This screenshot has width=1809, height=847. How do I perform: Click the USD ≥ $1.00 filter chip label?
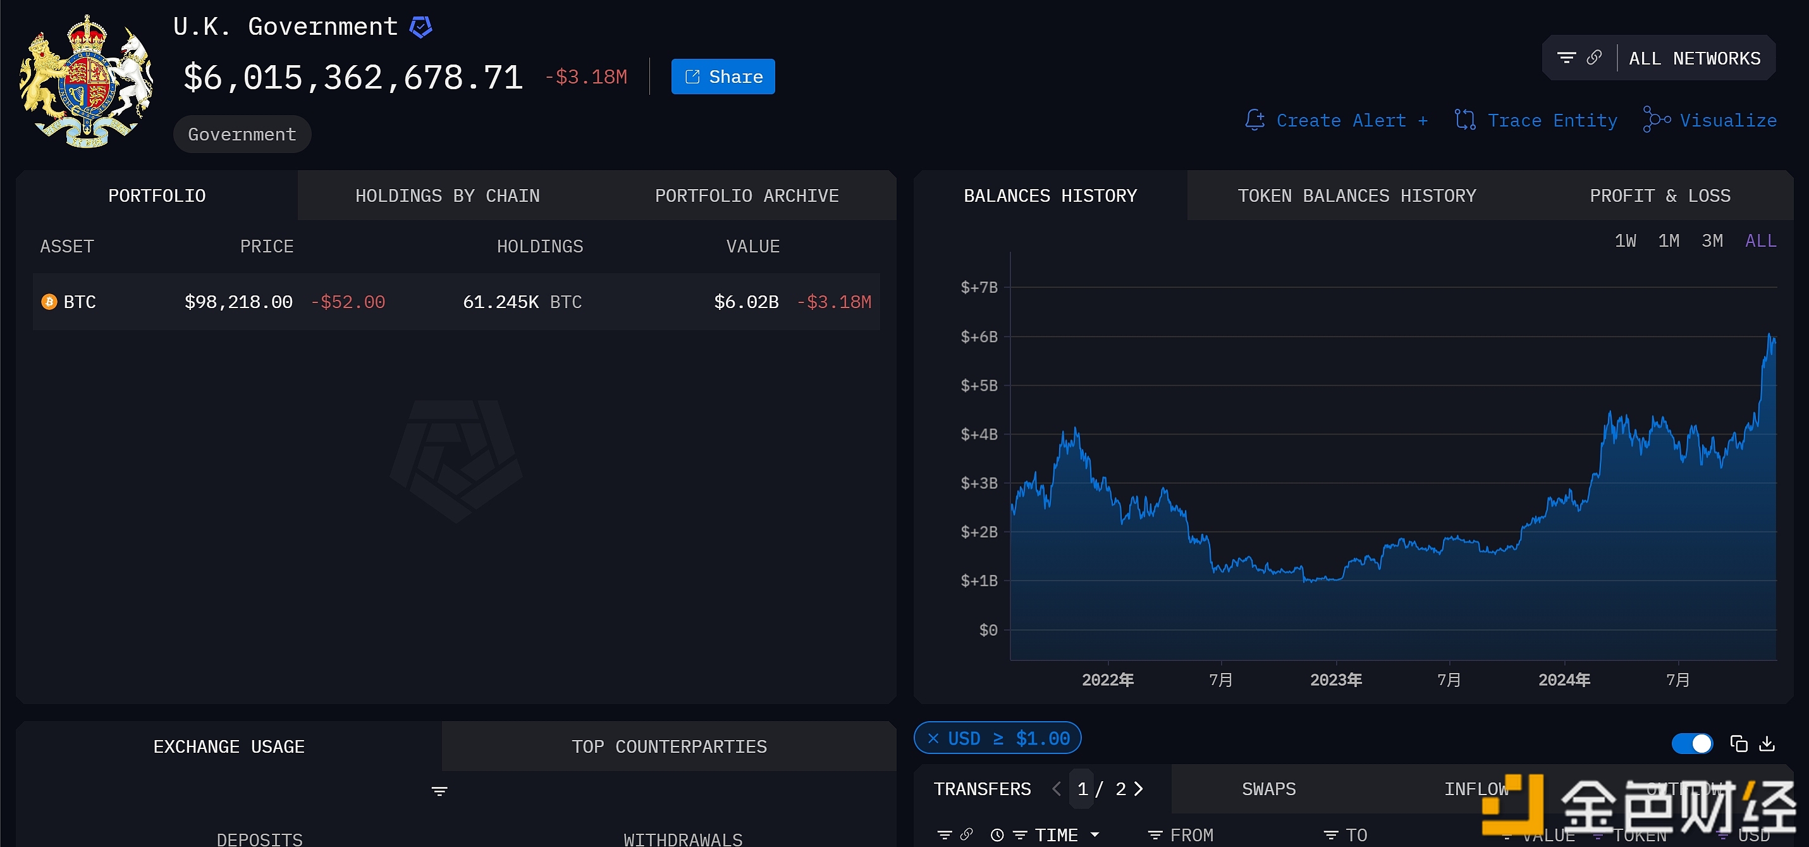(1009, 738)
